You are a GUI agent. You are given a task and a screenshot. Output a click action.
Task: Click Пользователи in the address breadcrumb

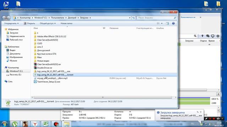57,18
